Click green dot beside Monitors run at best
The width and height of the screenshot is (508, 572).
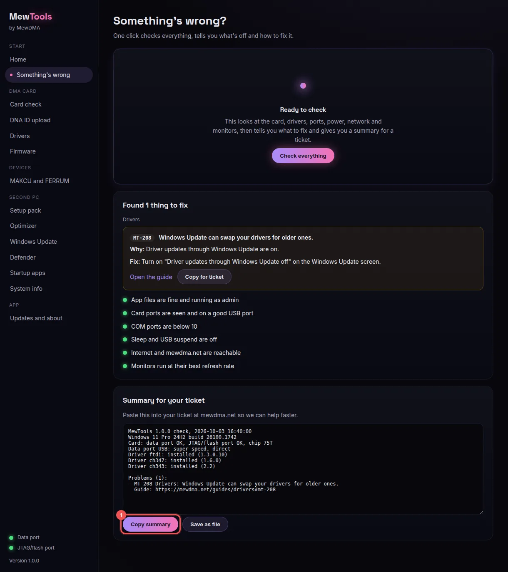pyautogui.click(x=125, y=366)
